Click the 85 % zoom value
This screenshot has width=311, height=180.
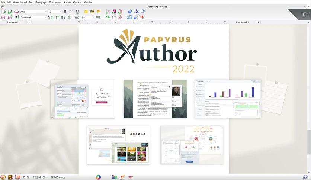pyautogui.click(x=26, y=177)
